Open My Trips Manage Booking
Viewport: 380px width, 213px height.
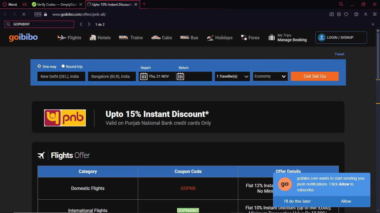tap(288, 38)
